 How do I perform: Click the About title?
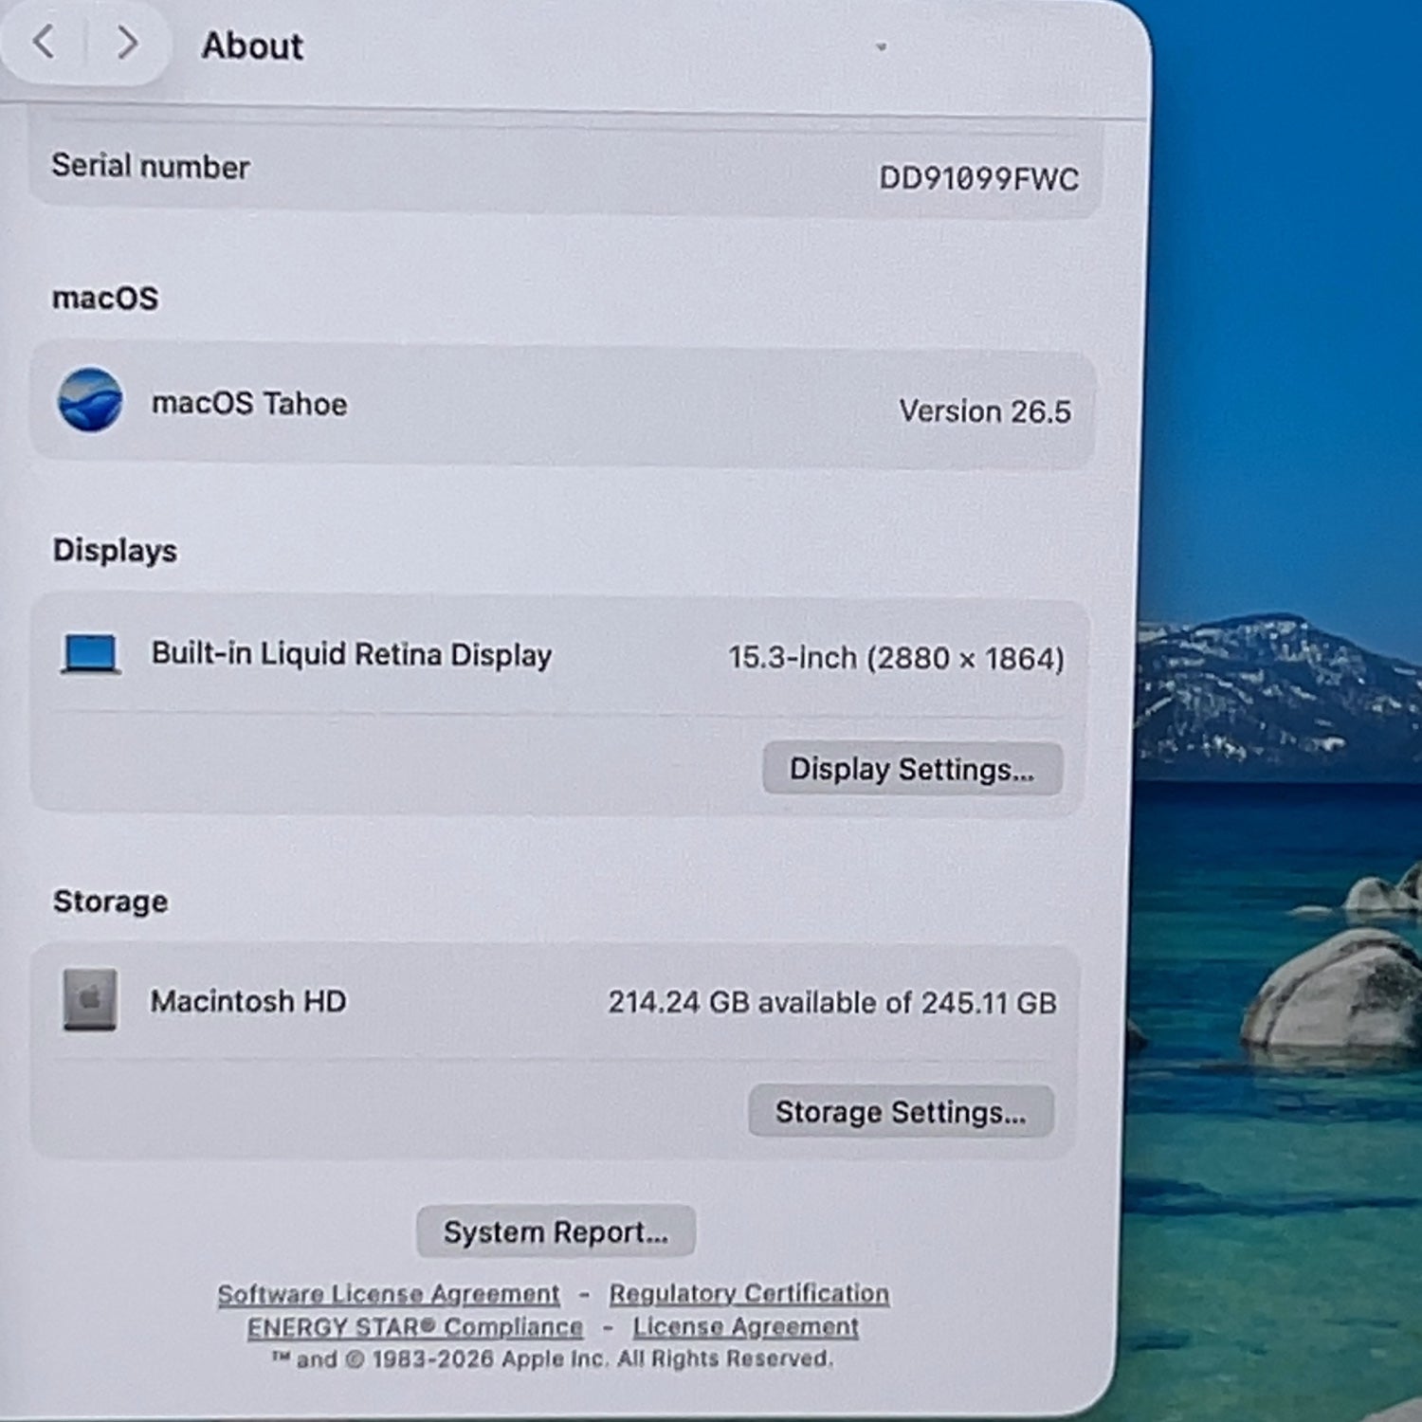click(252, 46)
